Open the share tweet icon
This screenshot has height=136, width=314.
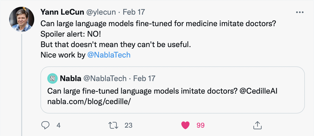[257, 125]
